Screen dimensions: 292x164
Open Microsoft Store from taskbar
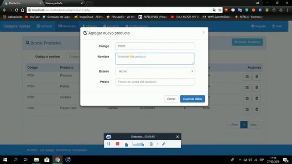47,160
